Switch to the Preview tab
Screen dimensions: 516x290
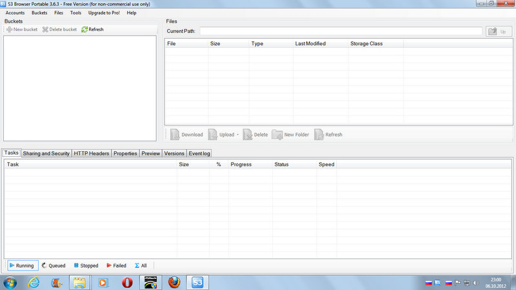point(151,153)
